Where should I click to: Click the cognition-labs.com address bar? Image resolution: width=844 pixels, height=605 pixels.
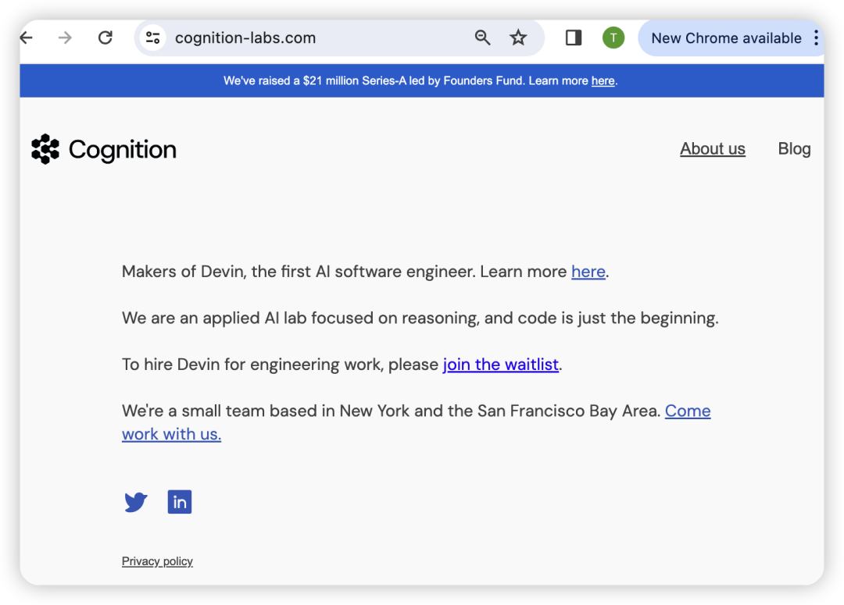[x=313, y=37]
